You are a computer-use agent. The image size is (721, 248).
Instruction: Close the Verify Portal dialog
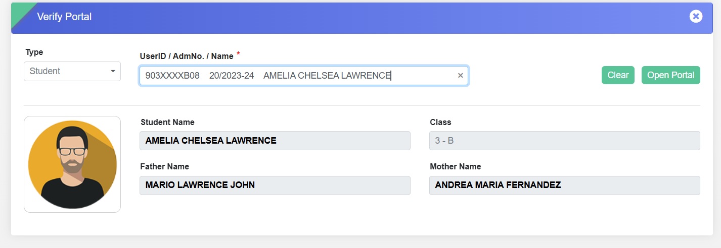click(x=696, y=17)
